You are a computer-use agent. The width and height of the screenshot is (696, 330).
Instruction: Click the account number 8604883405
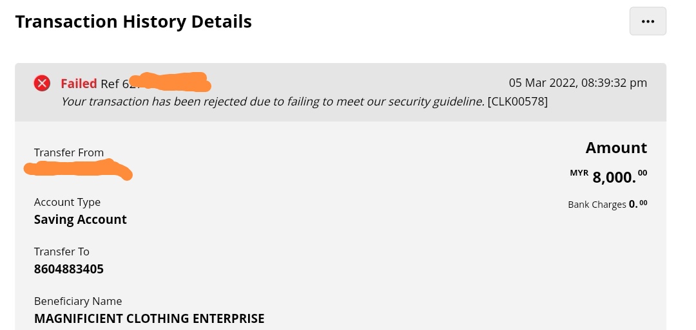click(69, 269)
